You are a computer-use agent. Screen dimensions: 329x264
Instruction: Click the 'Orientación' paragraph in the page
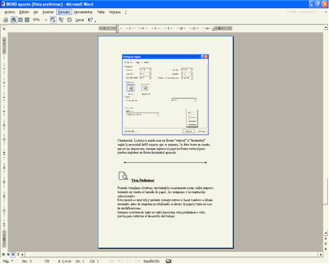click(164, 146)
